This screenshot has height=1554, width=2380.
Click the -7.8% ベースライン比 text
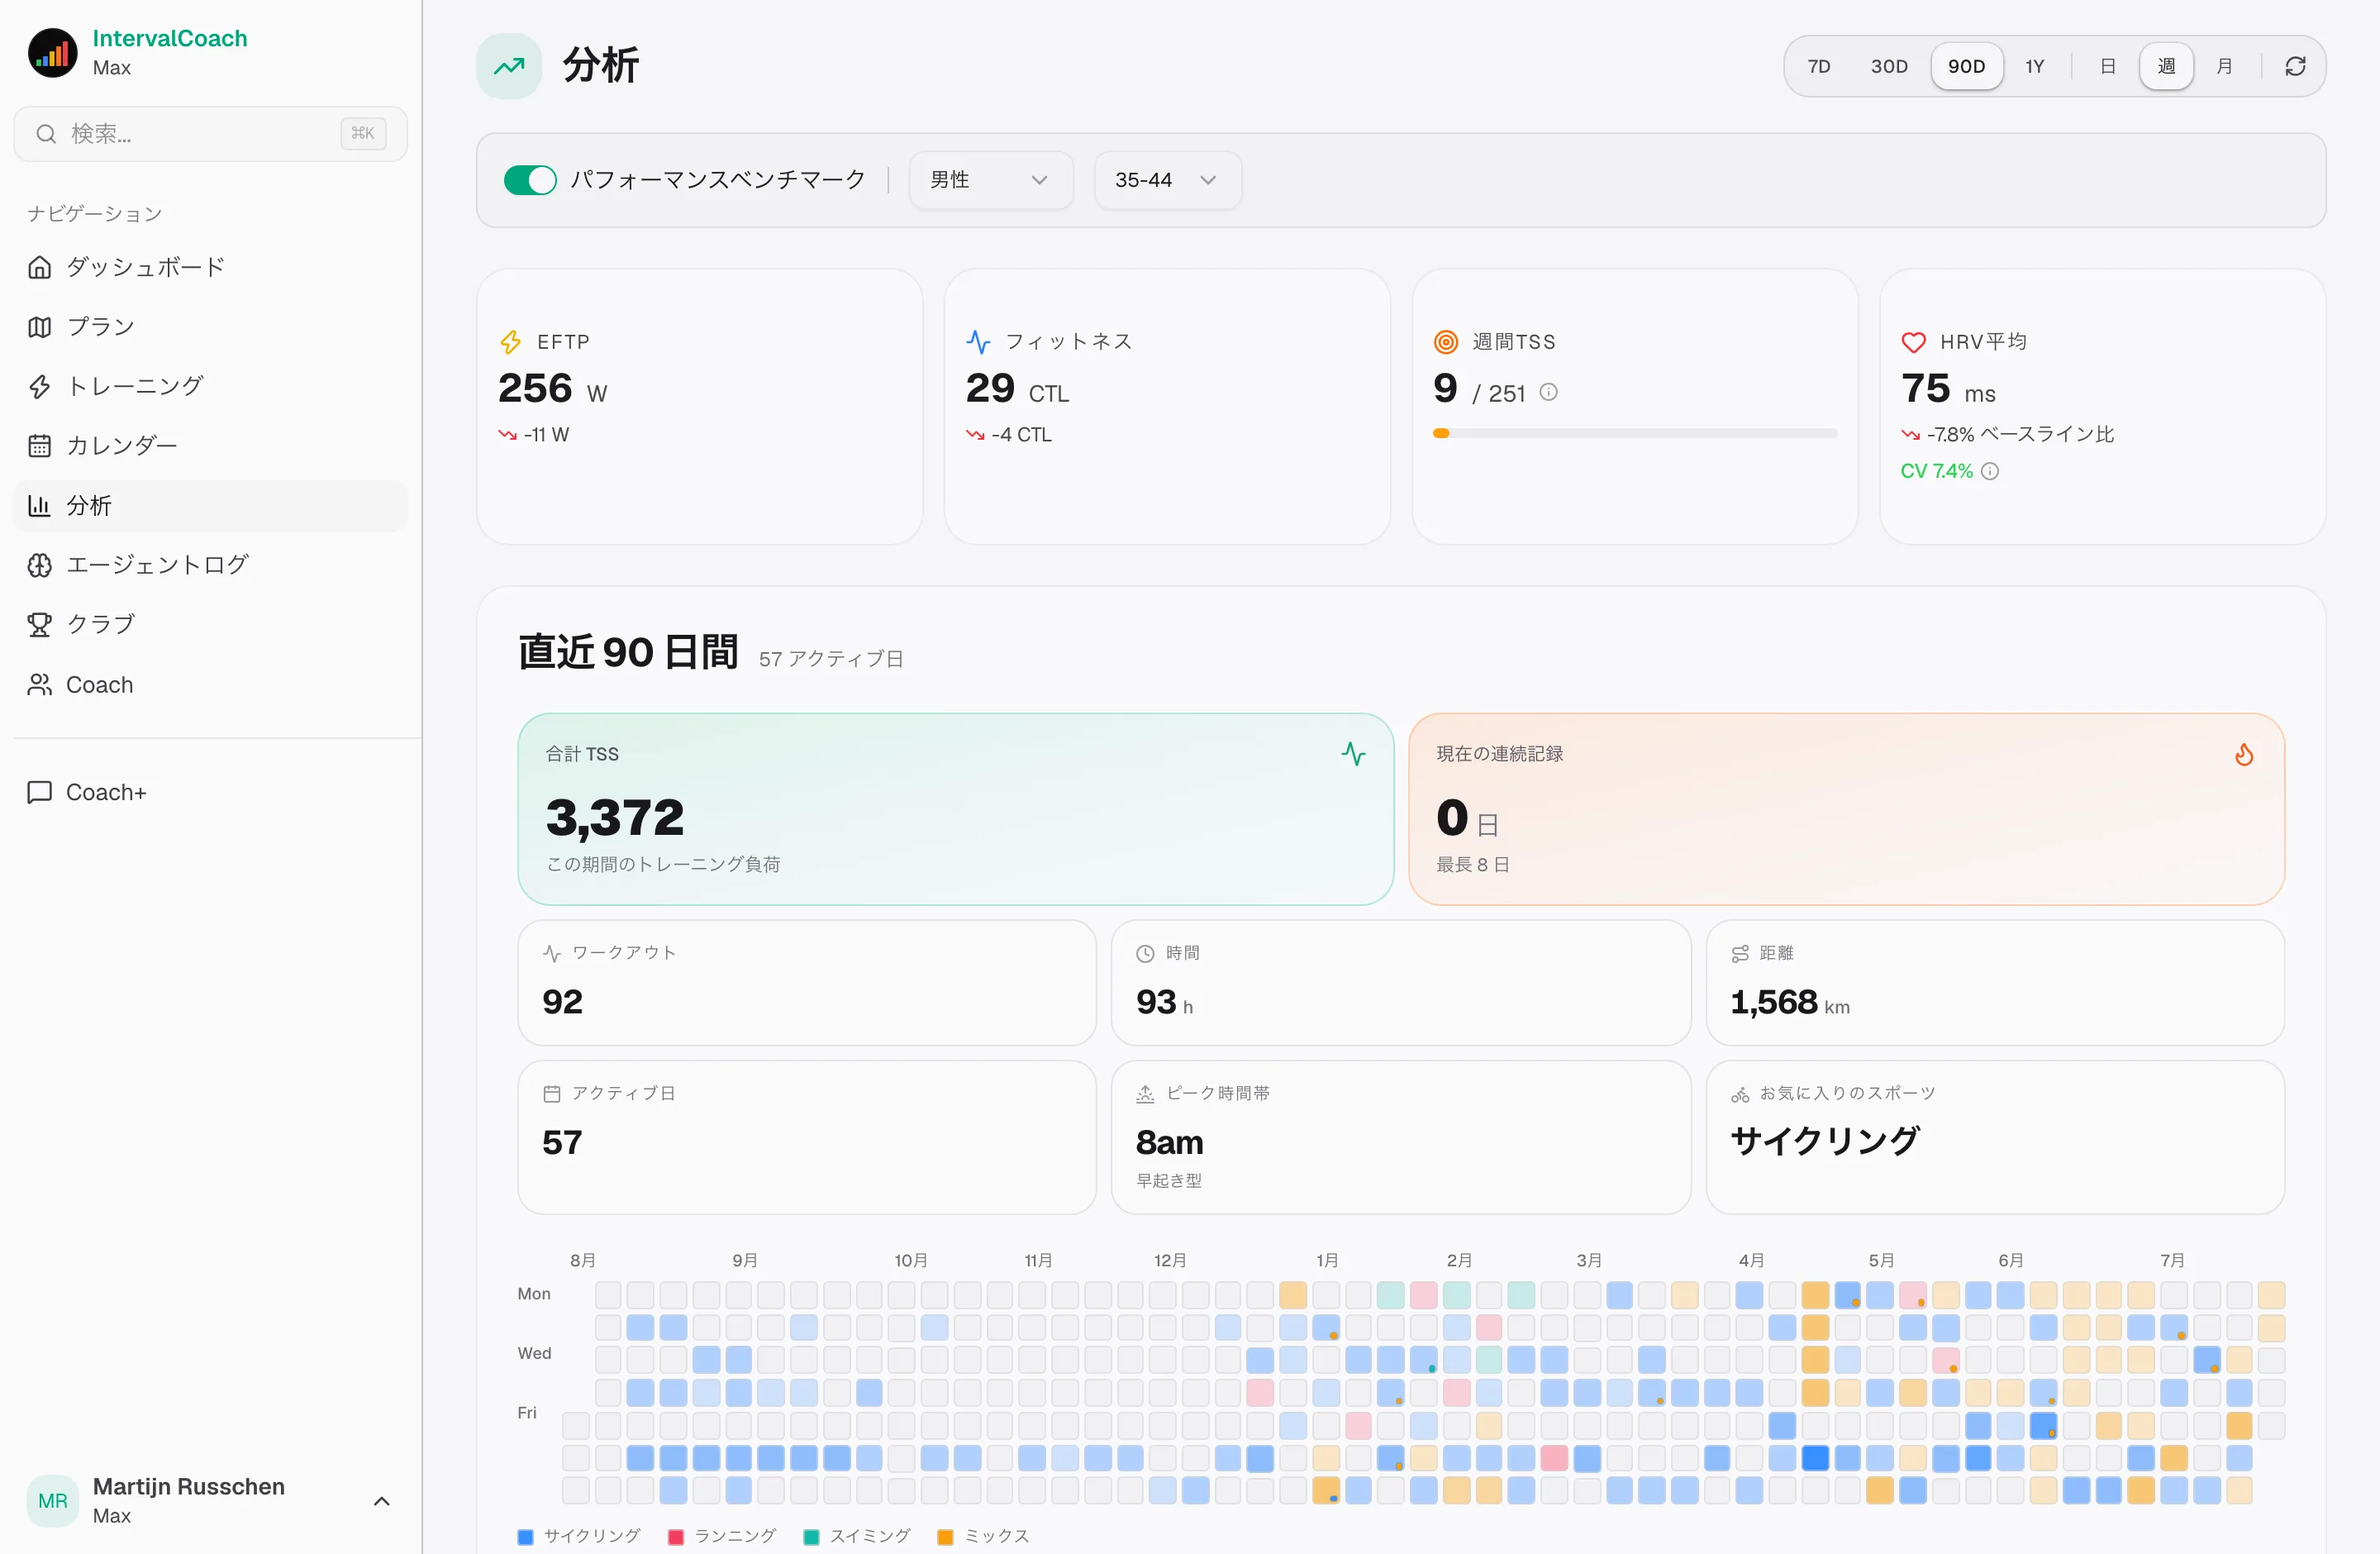[2020, 434]
